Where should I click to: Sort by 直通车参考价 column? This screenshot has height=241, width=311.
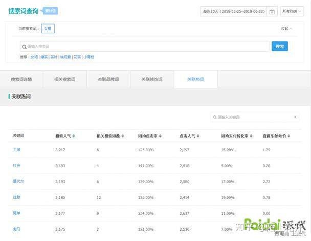tap(290, 136)
